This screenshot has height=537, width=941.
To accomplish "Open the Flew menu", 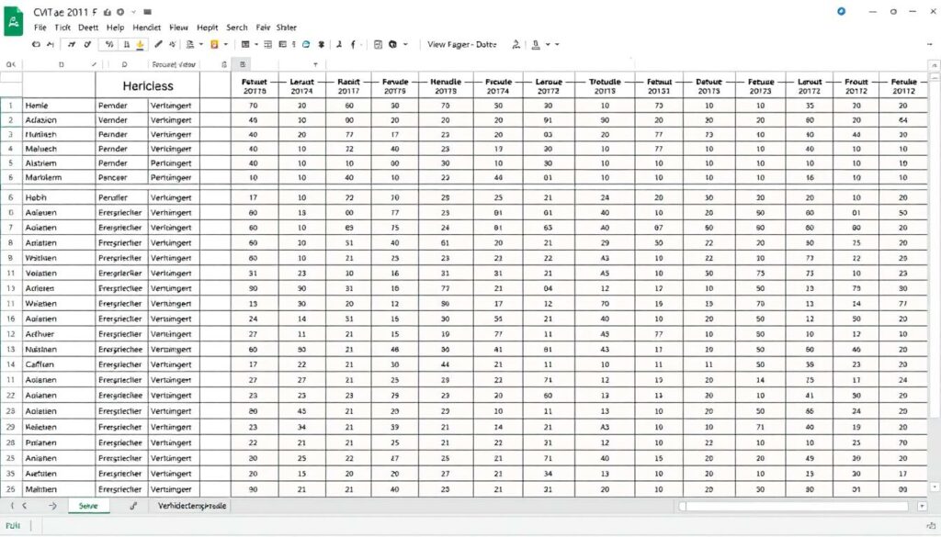I will 178,28.
